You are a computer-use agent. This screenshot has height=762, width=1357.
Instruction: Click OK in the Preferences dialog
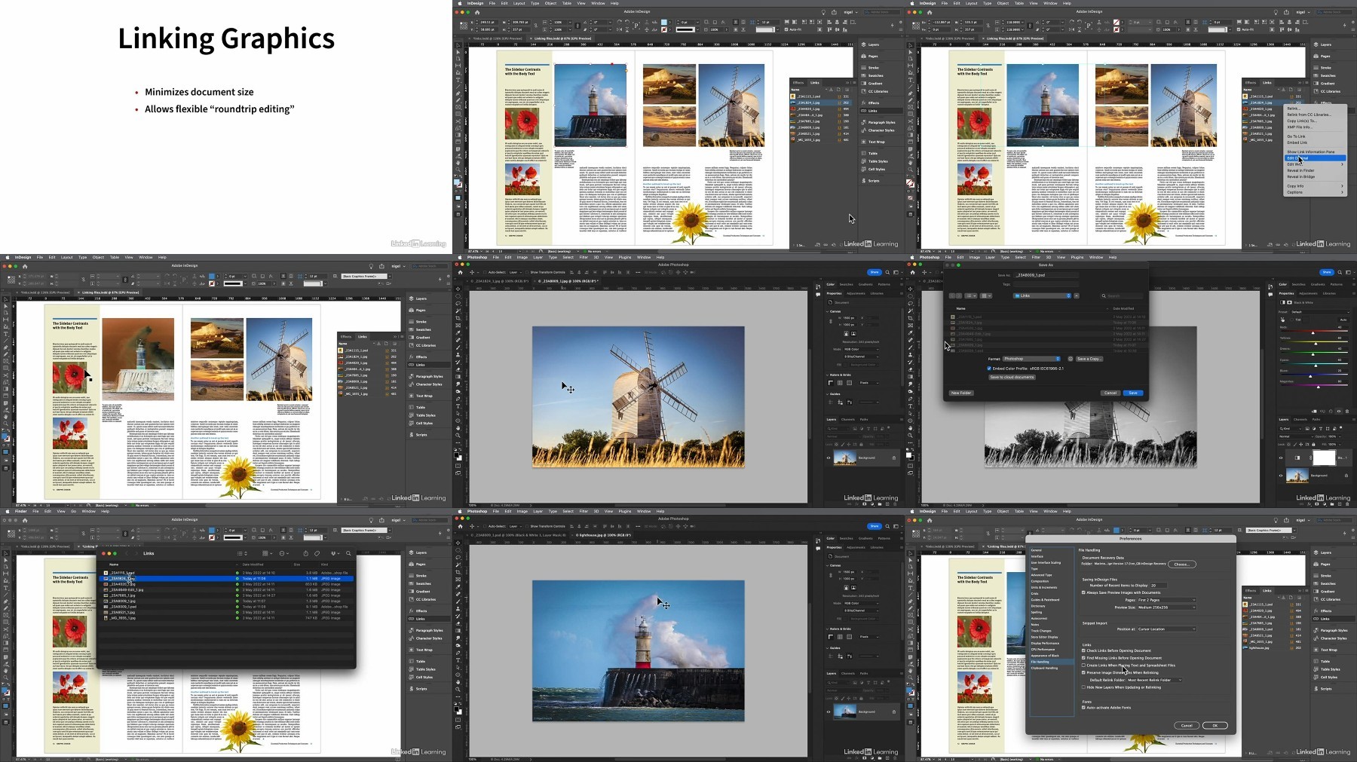coord(1215,725)
